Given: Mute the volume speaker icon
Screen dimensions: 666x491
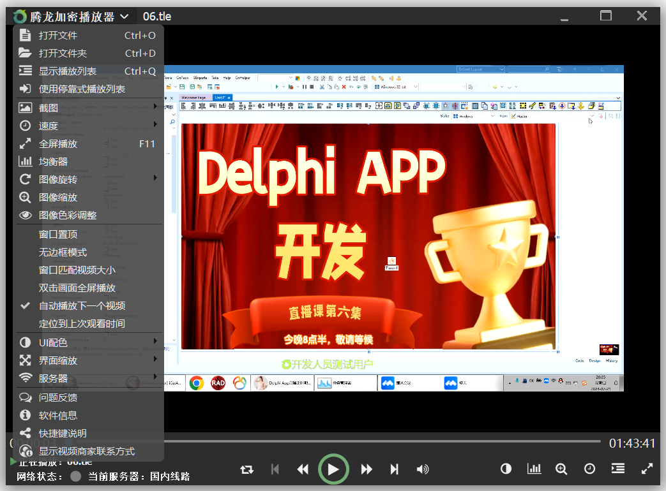Looking at the screenshot, I should tap(423, 469).
